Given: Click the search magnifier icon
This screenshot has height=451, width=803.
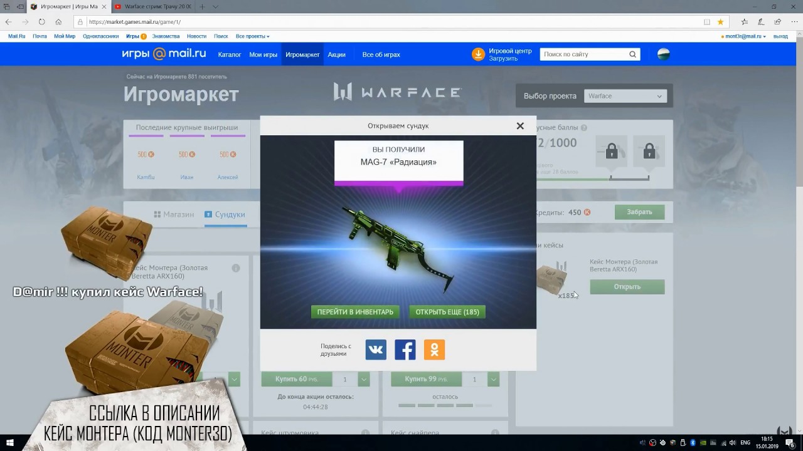Looking at the screenshot, I should [x=633, y=54].
